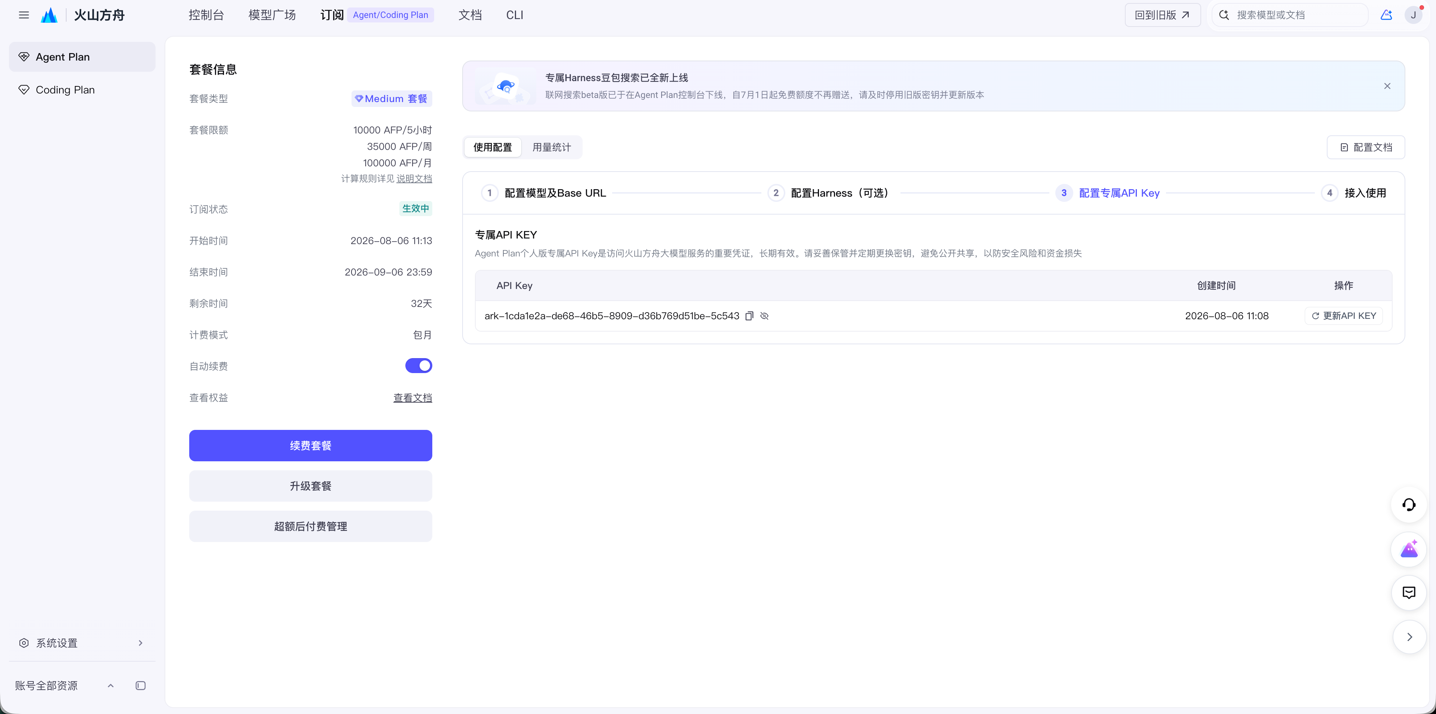Expand 账号全部资源 selector
Screen dimensions: 1436x714
(64, 686)
